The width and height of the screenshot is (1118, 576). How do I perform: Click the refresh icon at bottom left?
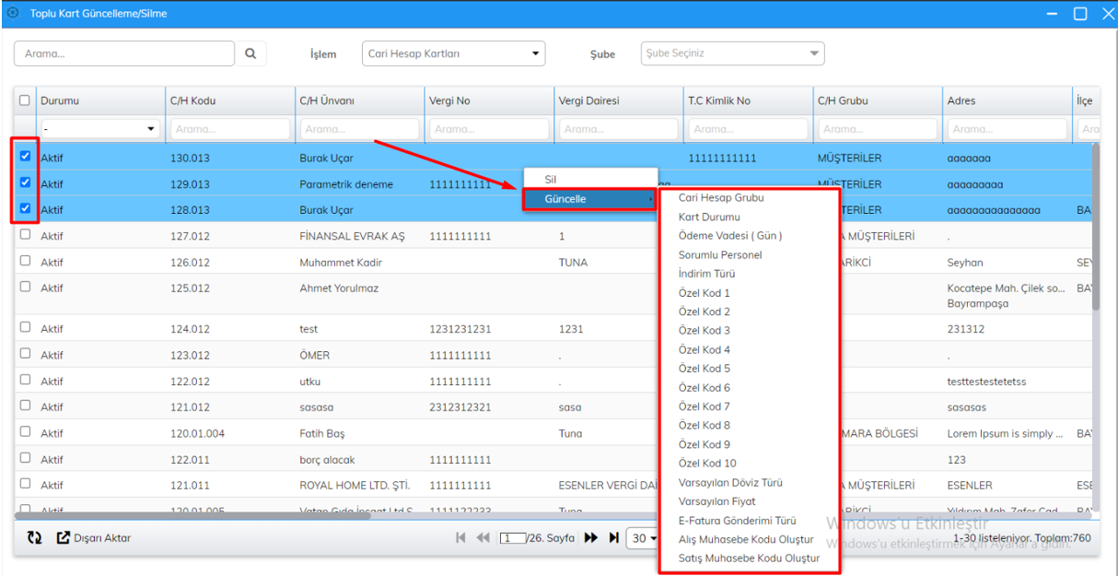click(34, 538)
